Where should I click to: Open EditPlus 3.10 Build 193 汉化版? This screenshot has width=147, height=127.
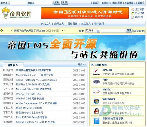pos(33,84)
